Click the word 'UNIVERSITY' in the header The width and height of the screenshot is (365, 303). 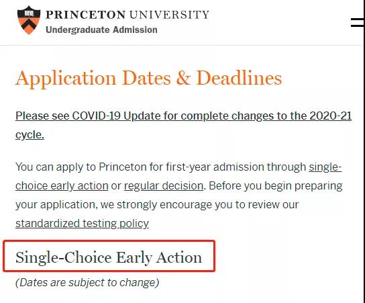[x=169, y=15]
